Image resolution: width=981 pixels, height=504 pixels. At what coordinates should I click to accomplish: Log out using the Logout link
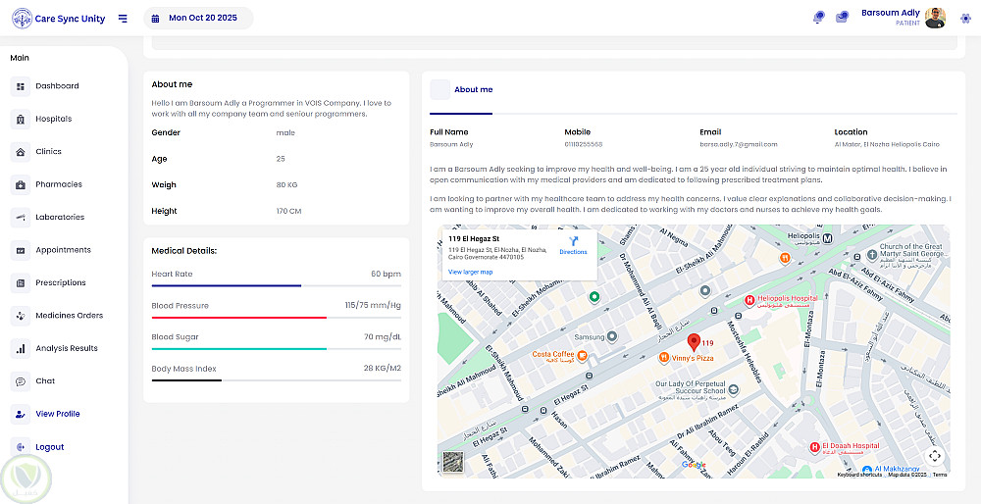click(x=49, y=447)
